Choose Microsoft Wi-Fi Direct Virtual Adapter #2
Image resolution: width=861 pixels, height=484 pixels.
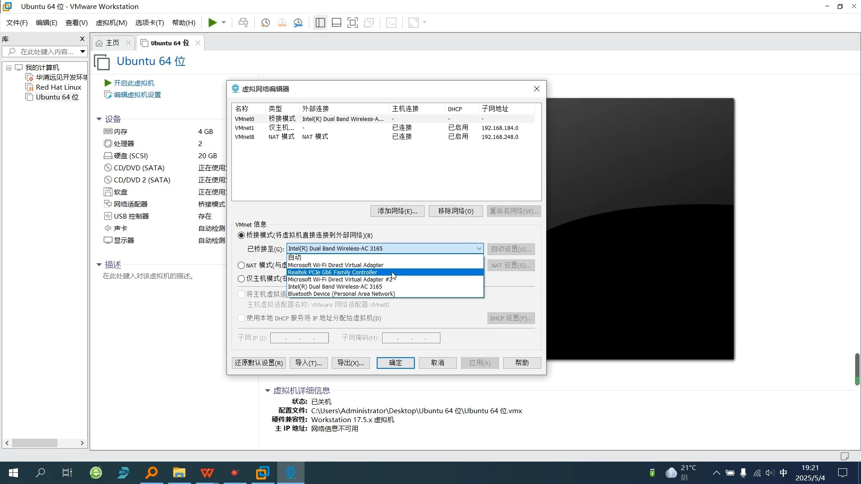(x=385, y=279)
